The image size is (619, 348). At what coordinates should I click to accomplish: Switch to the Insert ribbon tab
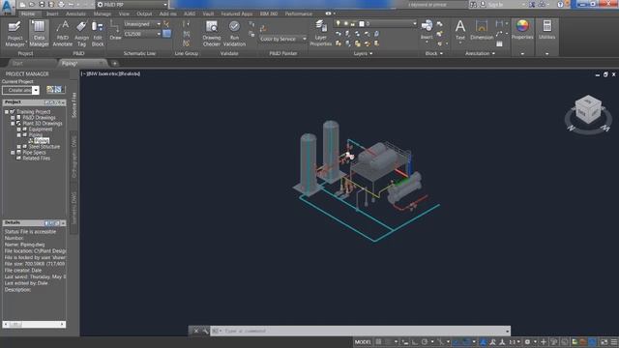[52, 14]
